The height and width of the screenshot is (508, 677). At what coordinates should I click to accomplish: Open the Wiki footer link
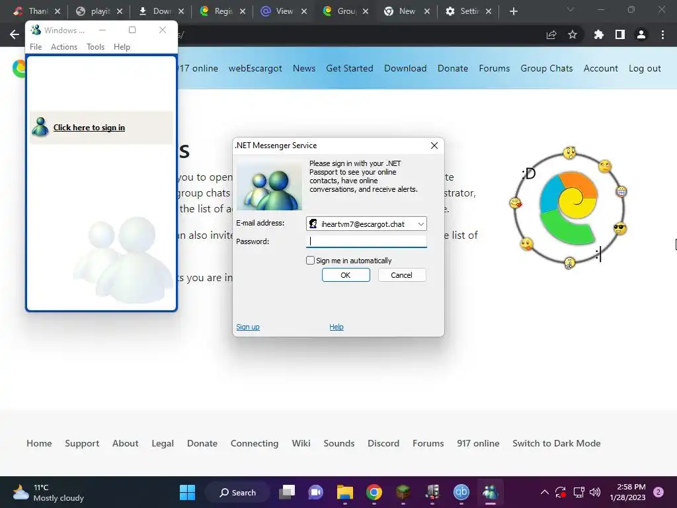point(301,443)
